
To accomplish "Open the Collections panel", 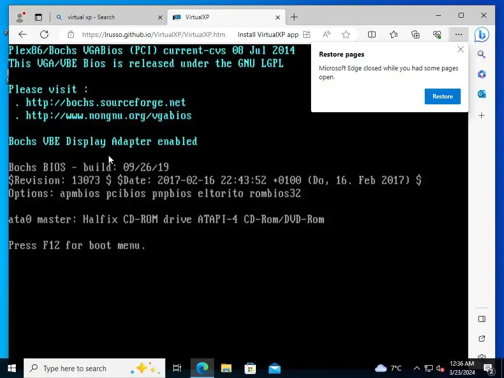I will tap(415, 34).
